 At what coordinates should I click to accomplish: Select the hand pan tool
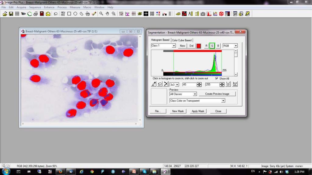108,14
